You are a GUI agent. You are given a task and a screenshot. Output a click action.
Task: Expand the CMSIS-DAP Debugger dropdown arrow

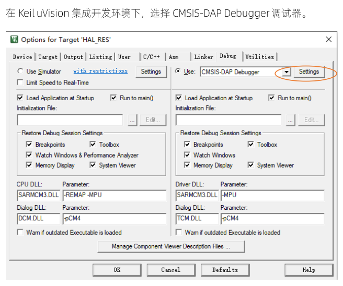287,72
